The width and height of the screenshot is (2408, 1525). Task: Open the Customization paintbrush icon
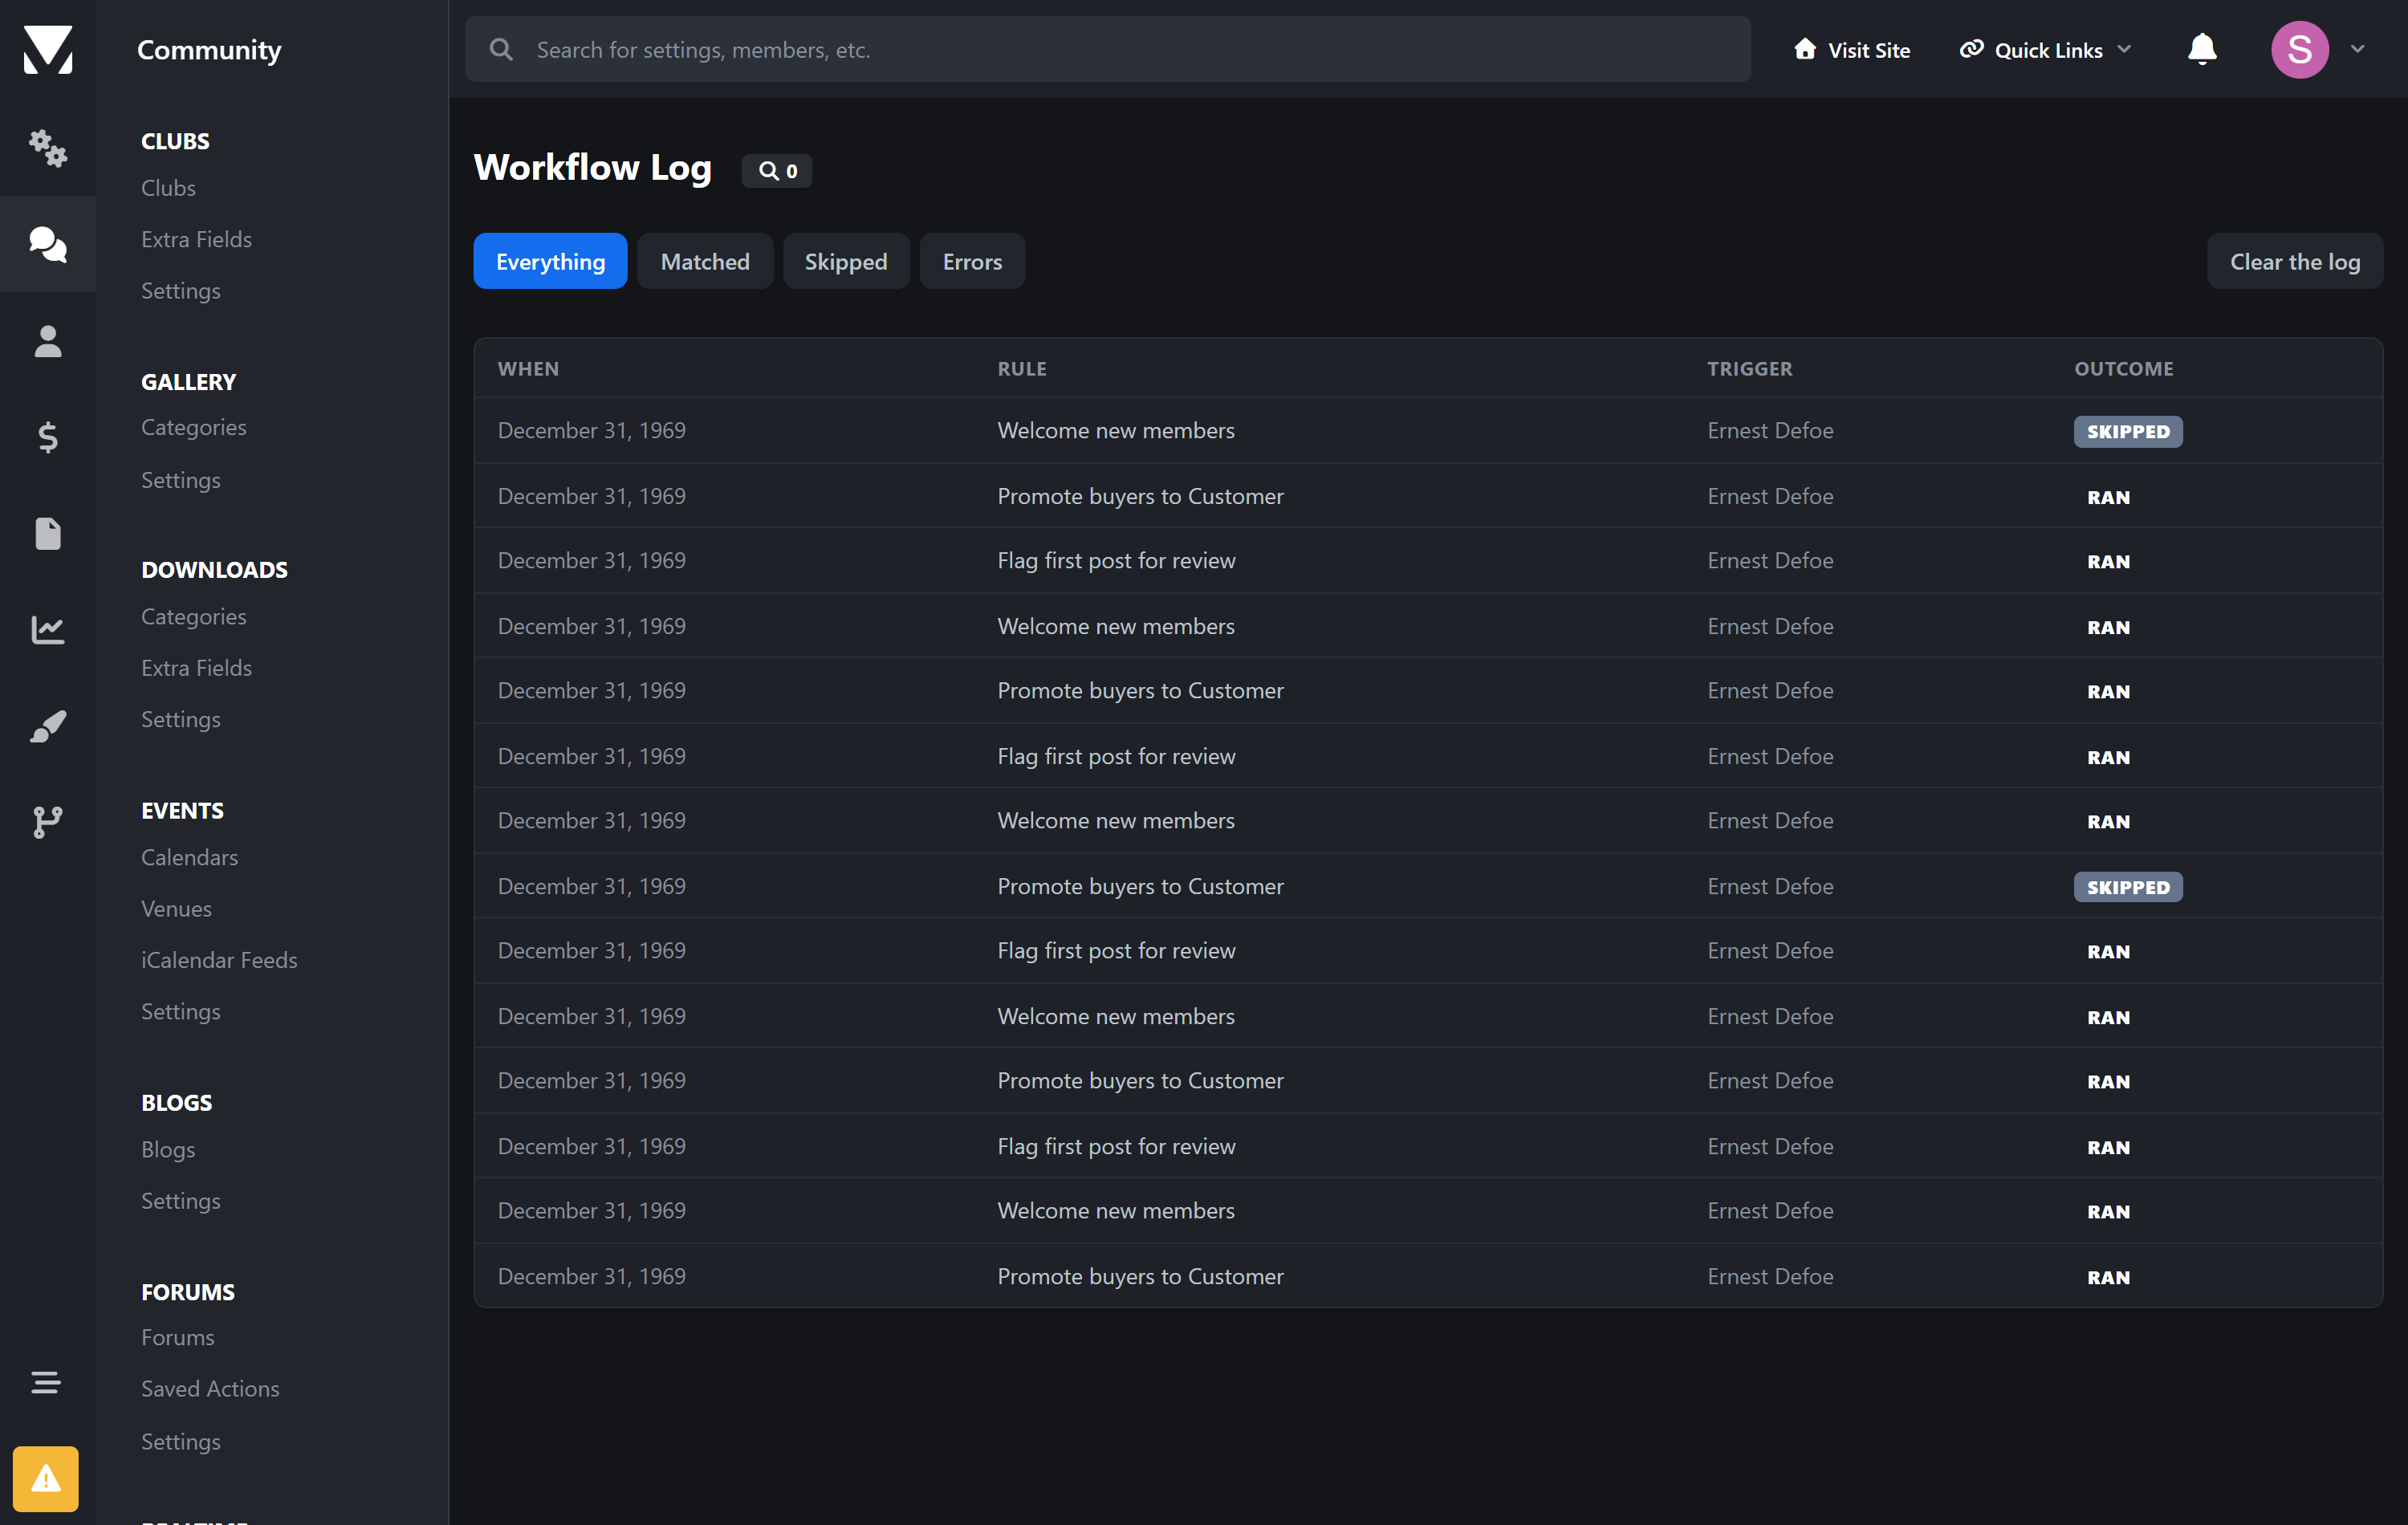click(48, 726)
